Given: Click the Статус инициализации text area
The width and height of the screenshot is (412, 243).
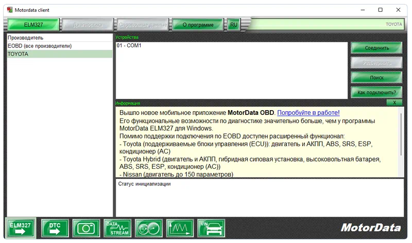Looking at the screenshot, I should (x=260, y=198).
